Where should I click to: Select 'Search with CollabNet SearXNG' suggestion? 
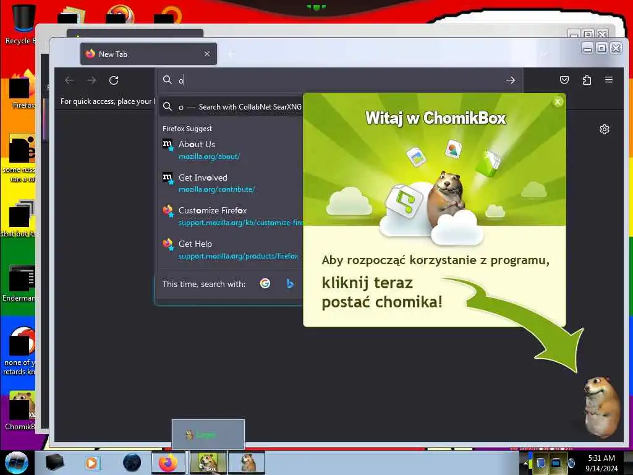[x=231, y=107]
